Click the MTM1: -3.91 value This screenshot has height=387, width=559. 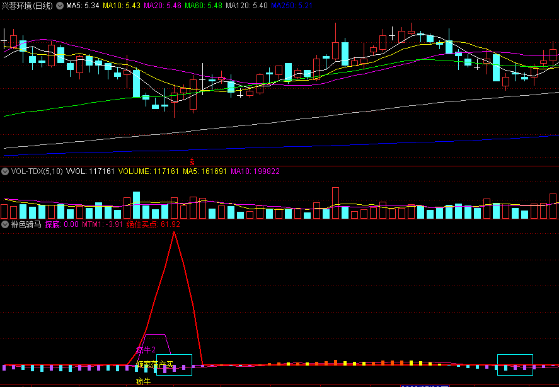click(x=102, y=225)
